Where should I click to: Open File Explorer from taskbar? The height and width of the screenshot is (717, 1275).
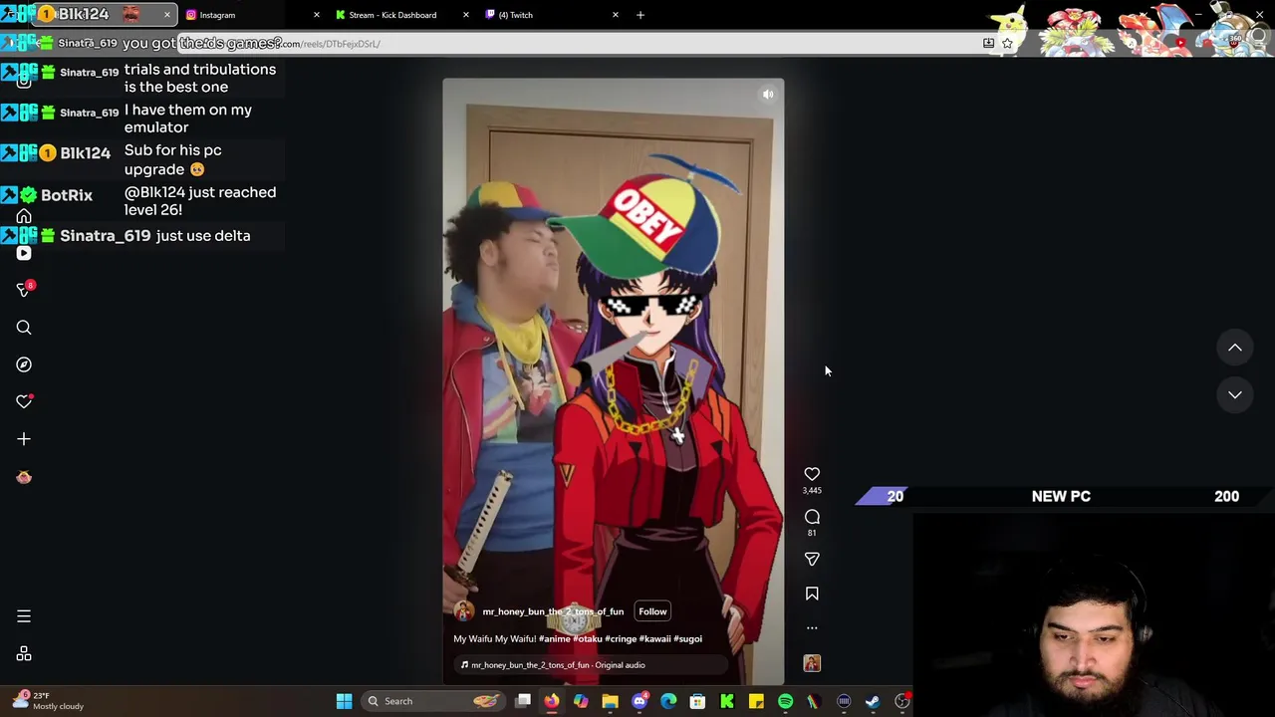coord(610,701)
